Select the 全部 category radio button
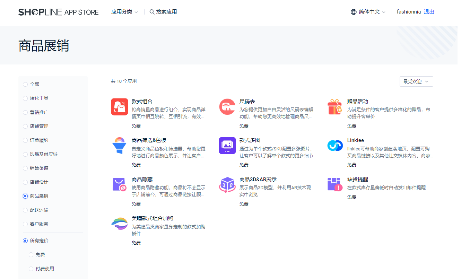470x279 pixels. tap(25, 85)
